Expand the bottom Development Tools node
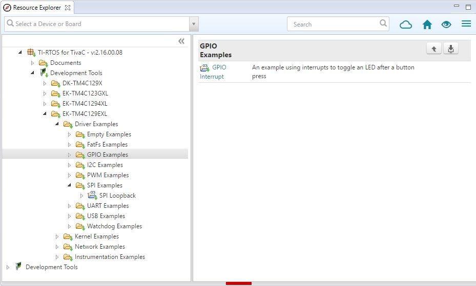Screen dimensions: 476x286 pos(8,267)
